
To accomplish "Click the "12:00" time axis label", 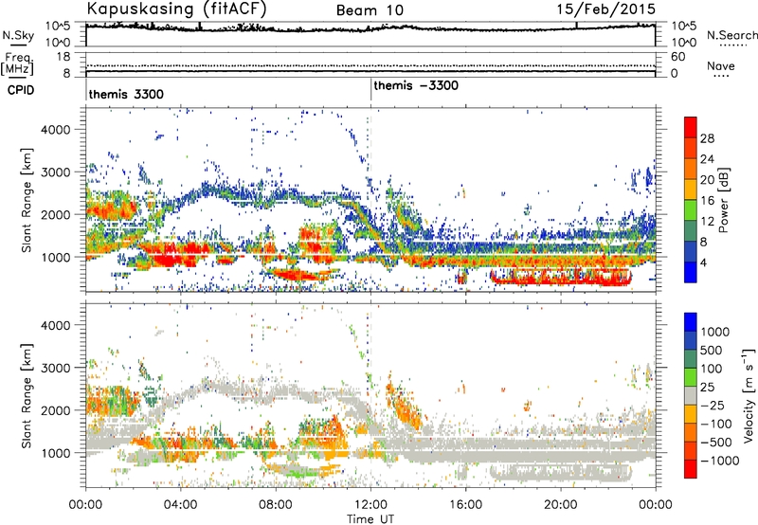I will point(370,505).
